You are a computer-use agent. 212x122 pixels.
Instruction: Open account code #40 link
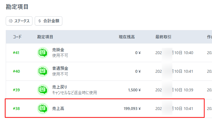click(16, 71)
